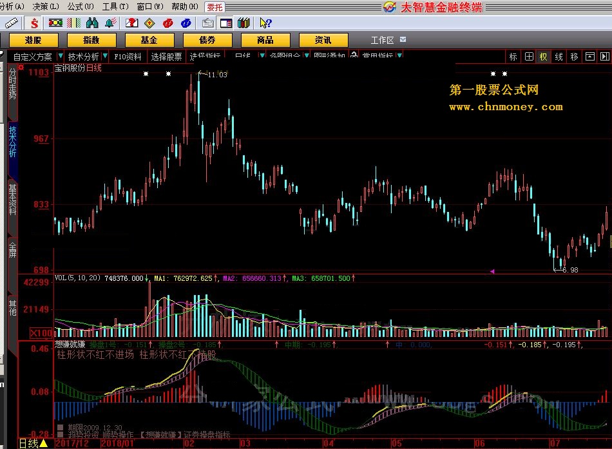Open the 分析(A) menu
The width and height of the screenshot is (612, 449).
[x=12, y=6]
